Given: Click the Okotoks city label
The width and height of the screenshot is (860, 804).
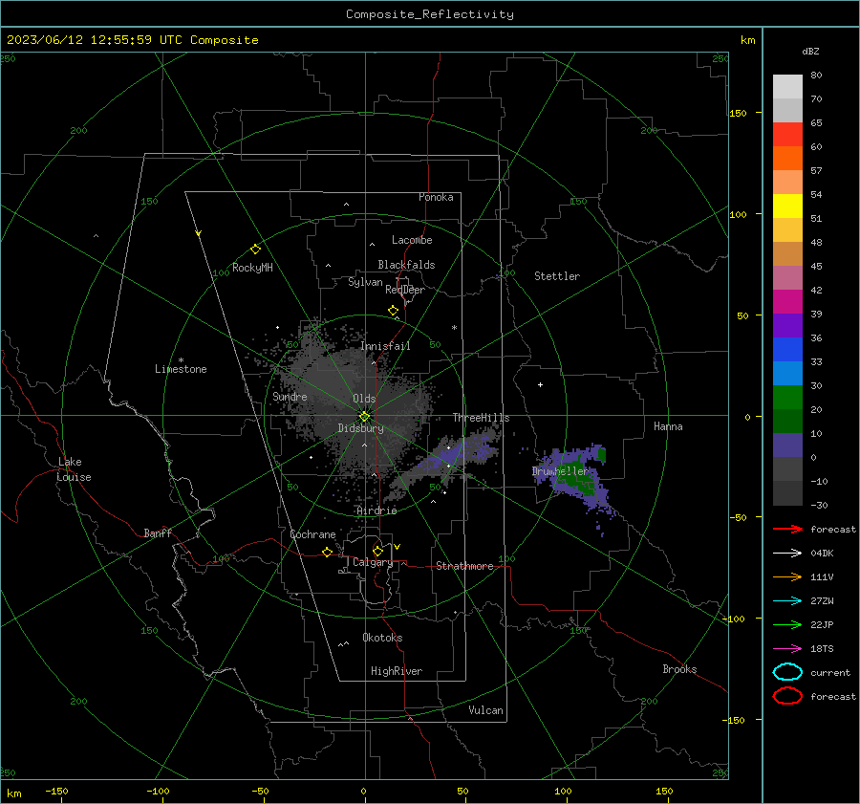Looking at the screenshot, I should 382,638.
